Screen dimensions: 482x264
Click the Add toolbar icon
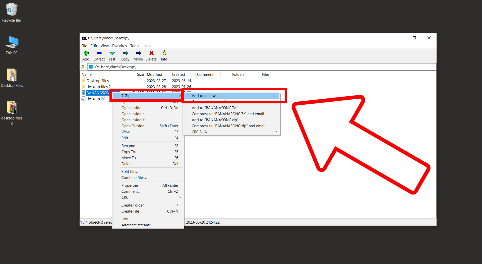(x=86, y=55)
